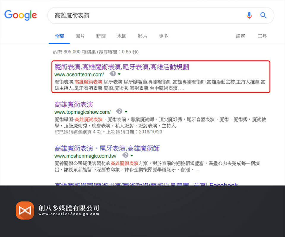
Task: Click snippet text starting 魔術學園-高雄魔術表演
Action: point(160,123)
